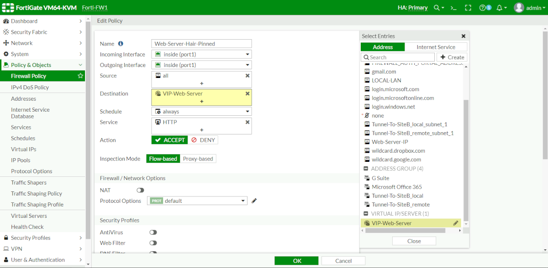Open the Outgoing Interface dropdown
Viewport: 548px width, 268px height.
201,65
